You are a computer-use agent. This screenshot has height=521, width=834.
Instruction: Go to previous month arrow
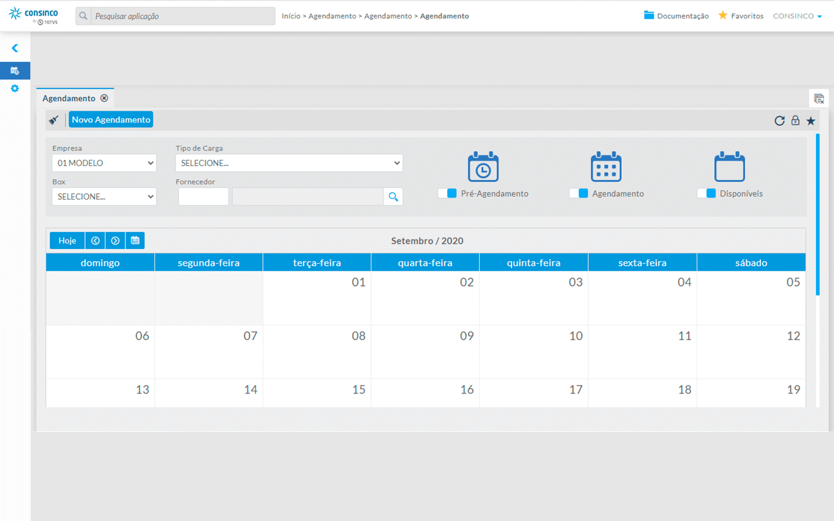click(95, 241)
